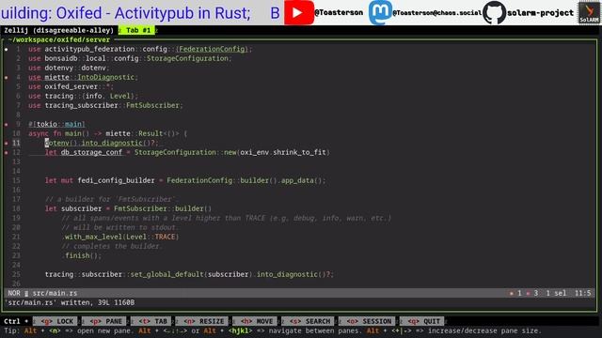602x338 pixels.
Task: Click the solarm-project GitHub label
Action: [x=540, y=12]
